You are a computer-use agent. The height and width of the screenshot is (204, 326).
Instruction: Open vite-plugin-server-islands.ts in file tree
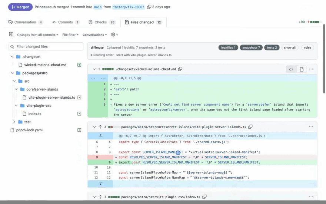51,98
